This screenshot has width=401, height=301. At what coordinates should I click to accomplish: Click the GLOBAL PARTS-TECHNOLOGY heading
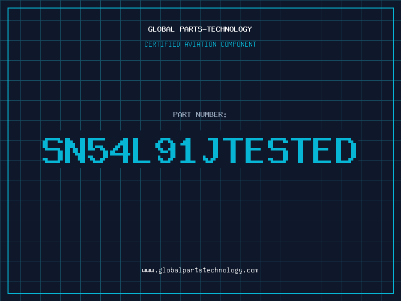200,29
